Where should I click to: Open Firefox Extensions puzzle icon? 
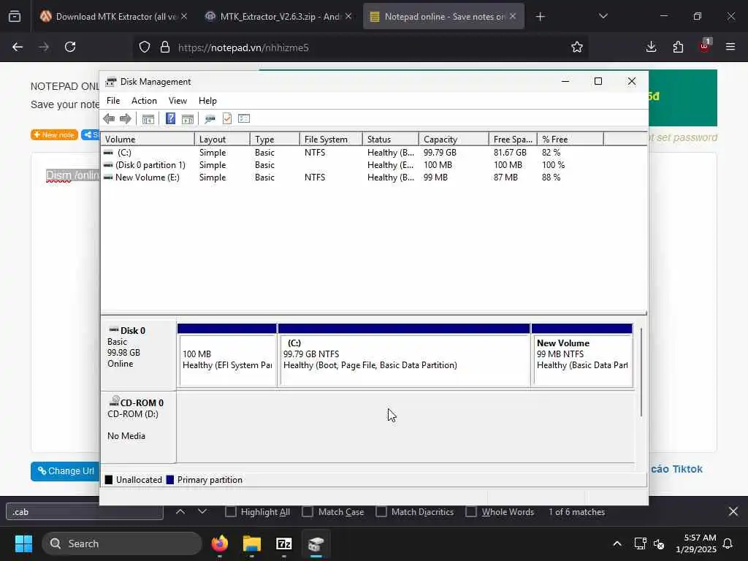coord(678,47)
